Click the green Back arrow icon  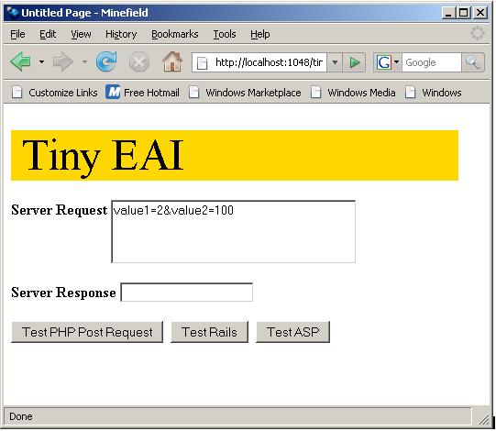(x=20, y=61)
